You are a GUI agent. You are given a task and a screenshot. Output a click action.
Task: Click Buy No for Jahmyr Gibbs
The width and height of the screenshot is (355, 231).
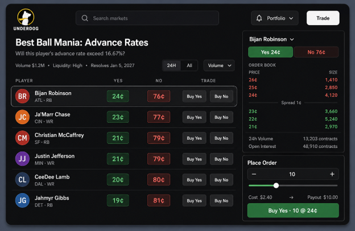point(221,201)
